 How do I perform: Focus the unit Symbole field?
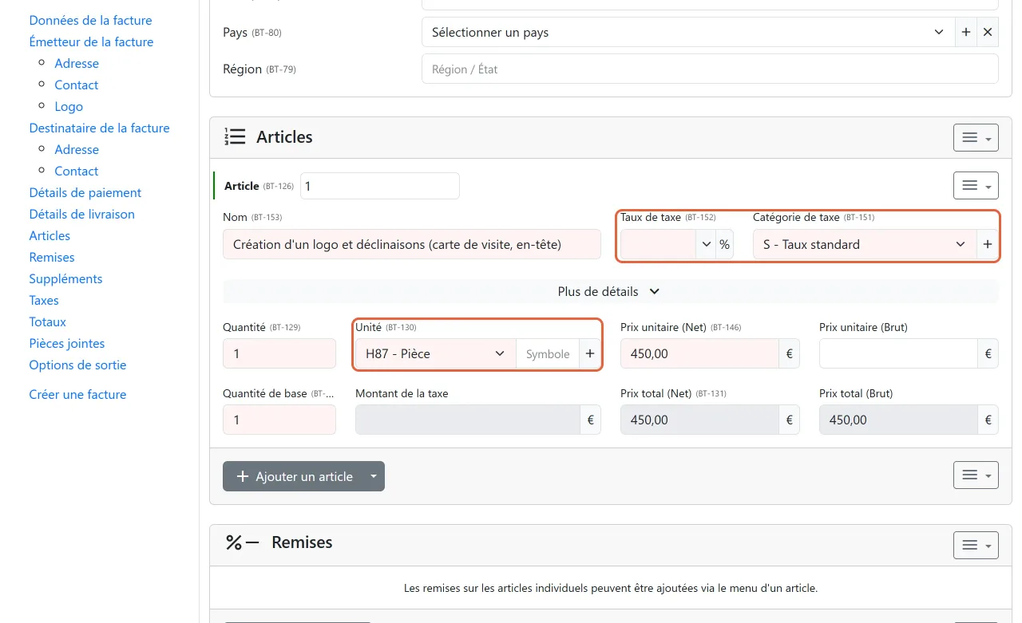tap(548, 354)
